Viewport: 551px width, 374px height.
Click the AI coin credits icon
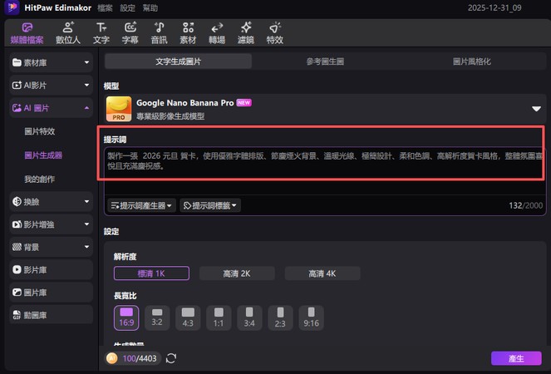[111, 358]
